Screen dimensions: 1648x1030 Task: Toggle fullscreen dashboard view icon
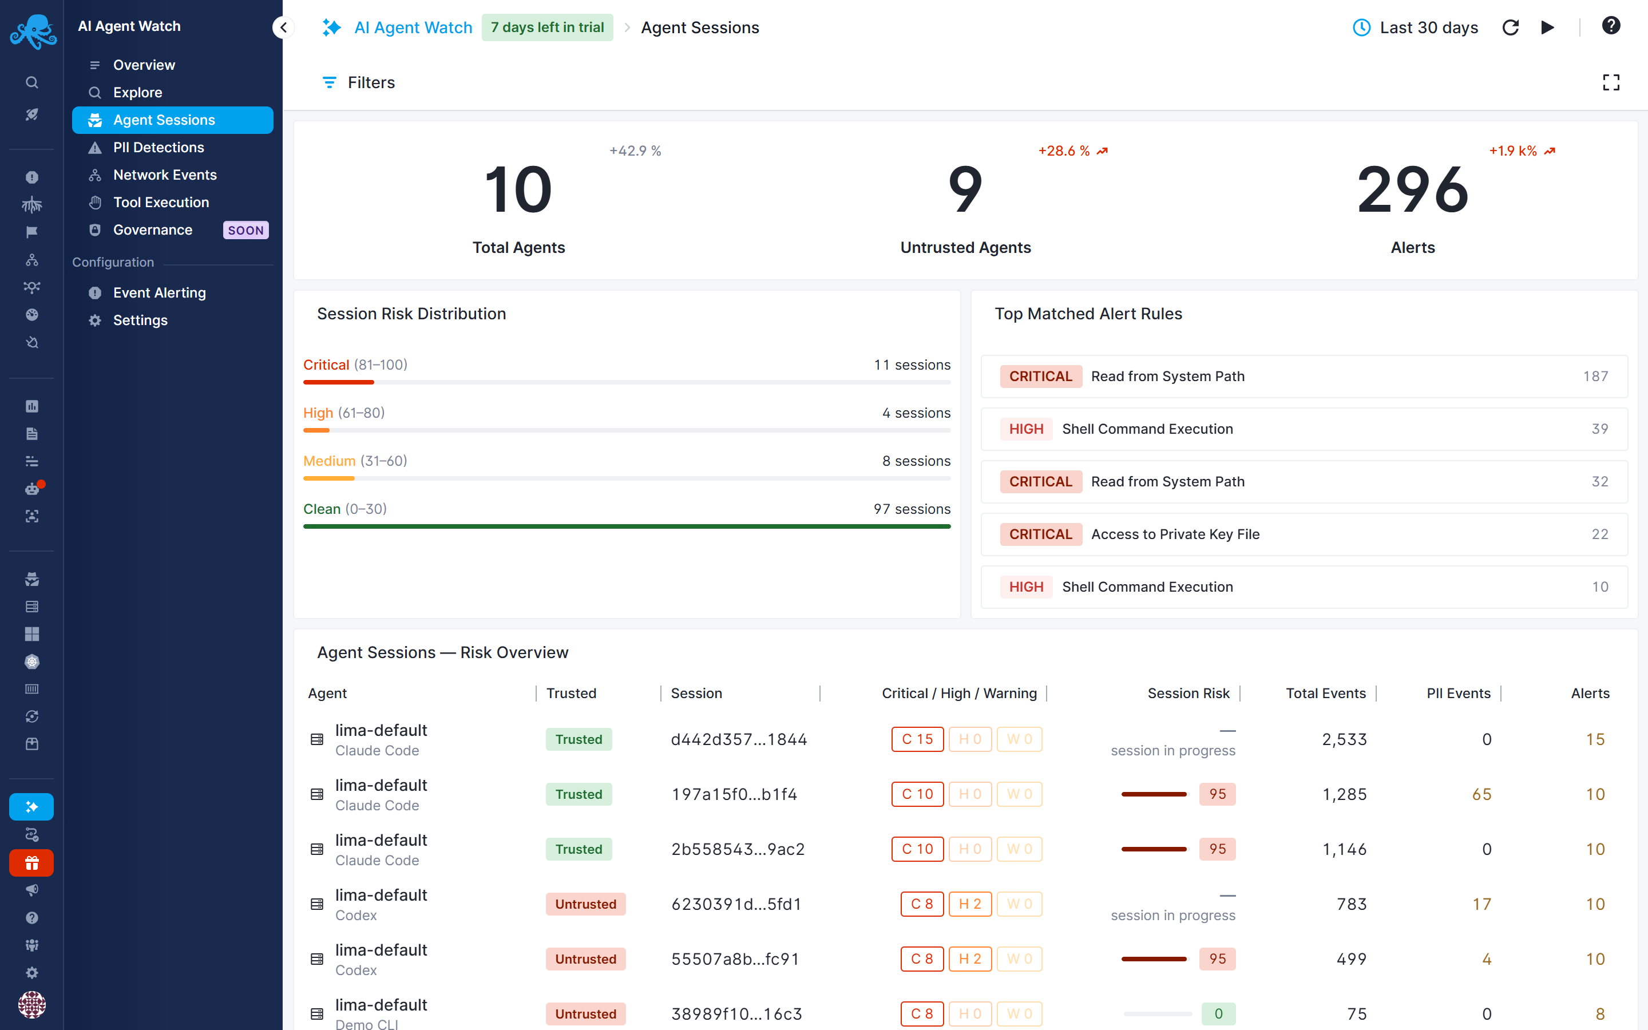1611,82
